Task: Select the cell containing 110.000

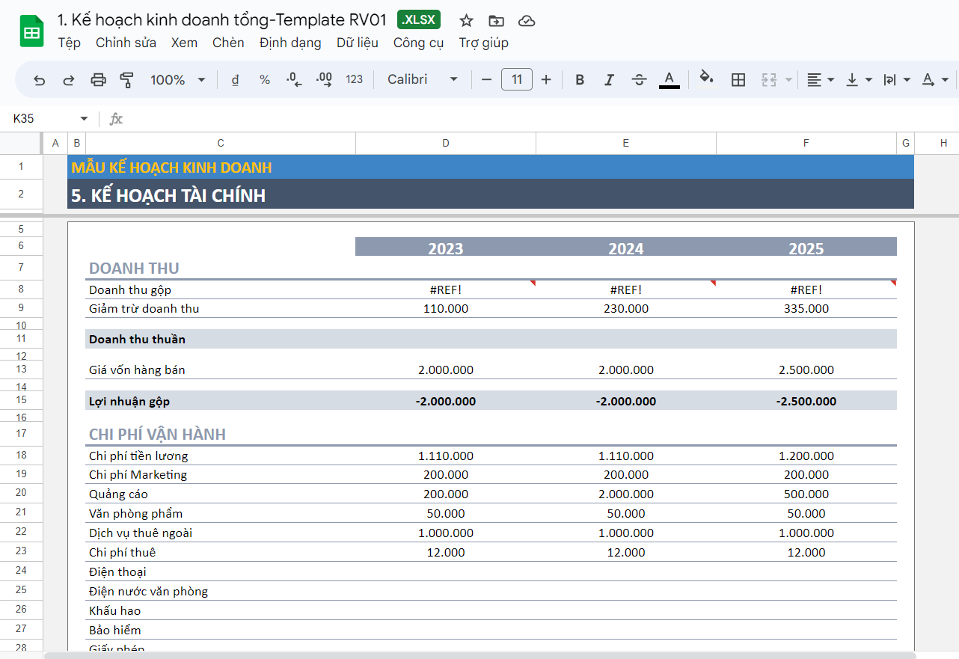Action: 446,308
